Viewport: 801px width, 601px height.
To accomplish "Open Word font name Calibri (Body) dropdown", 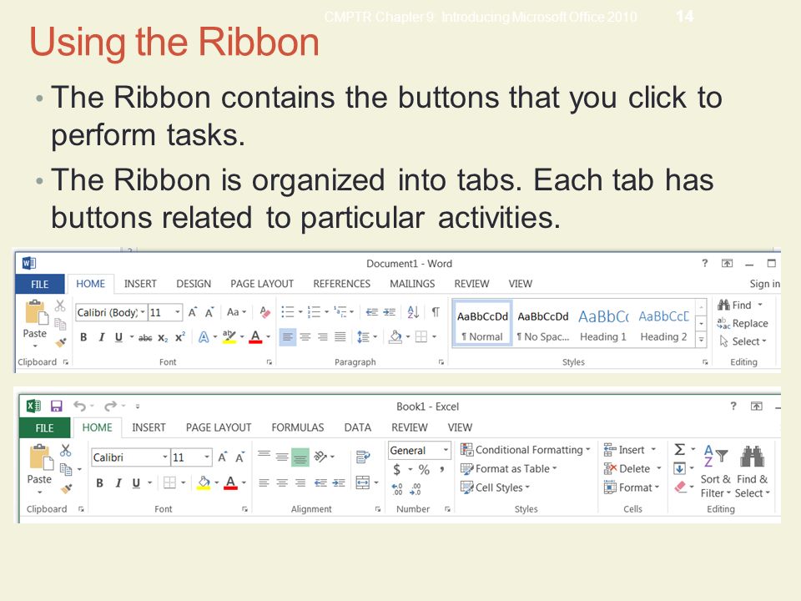I will point(143,312).
